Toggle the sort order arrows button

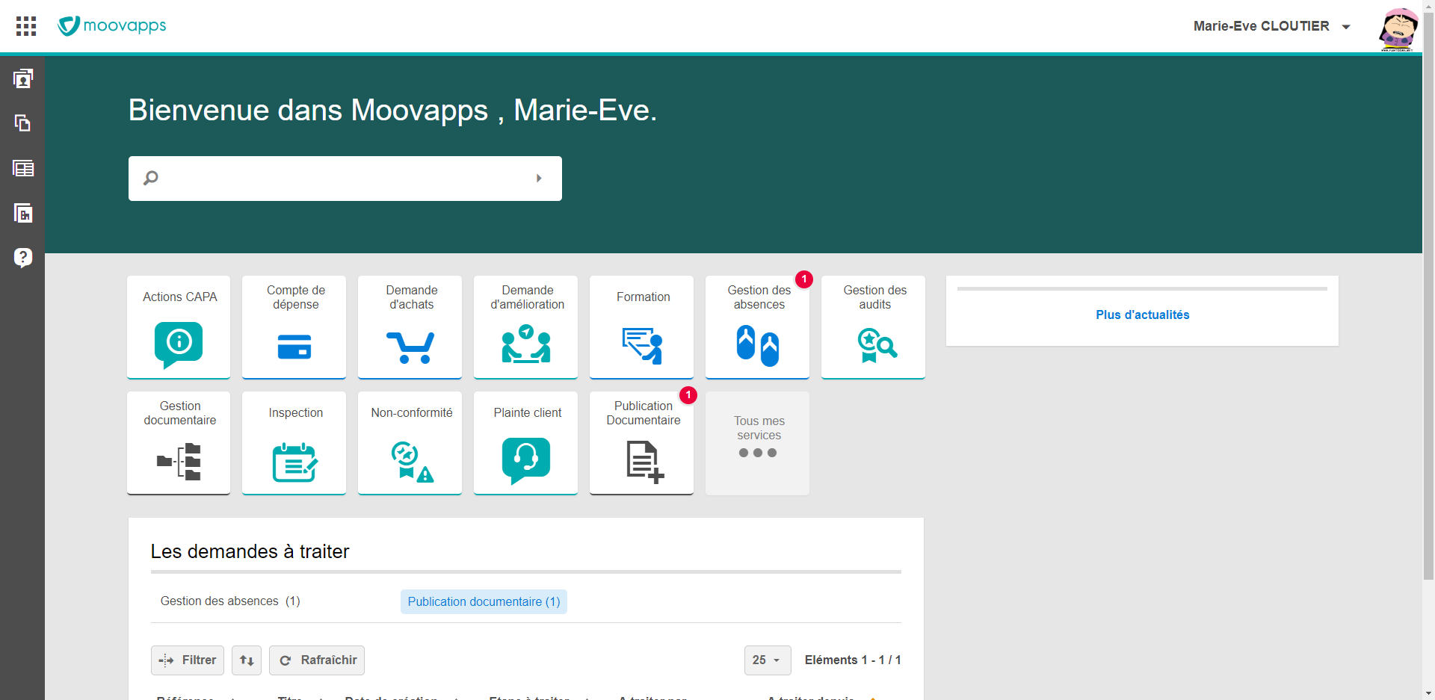coord(247,660)
